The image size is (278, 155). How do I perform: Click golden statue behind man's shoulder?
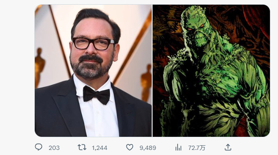[146, 83]
